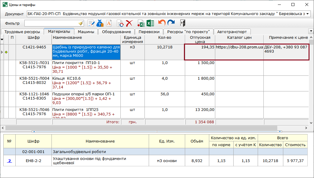This screenshot has width=314, height=178.
Task: Click the green Excel export icon
Action: [x=150, y=23]
